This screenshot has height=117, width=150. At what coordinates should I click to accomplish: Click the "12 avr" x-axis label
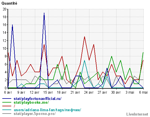(35, 92)
